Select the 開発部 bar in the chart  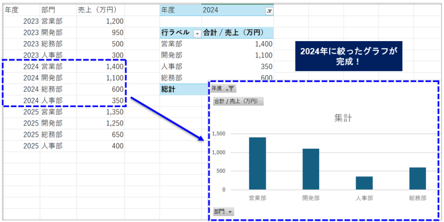click(x=311, y=169)
